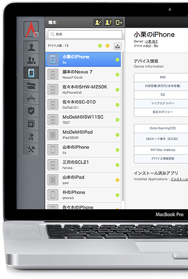The image size is (188, 279).
Task: Open the safe vault sidebar icon
Action: click(x=31, y=124)
